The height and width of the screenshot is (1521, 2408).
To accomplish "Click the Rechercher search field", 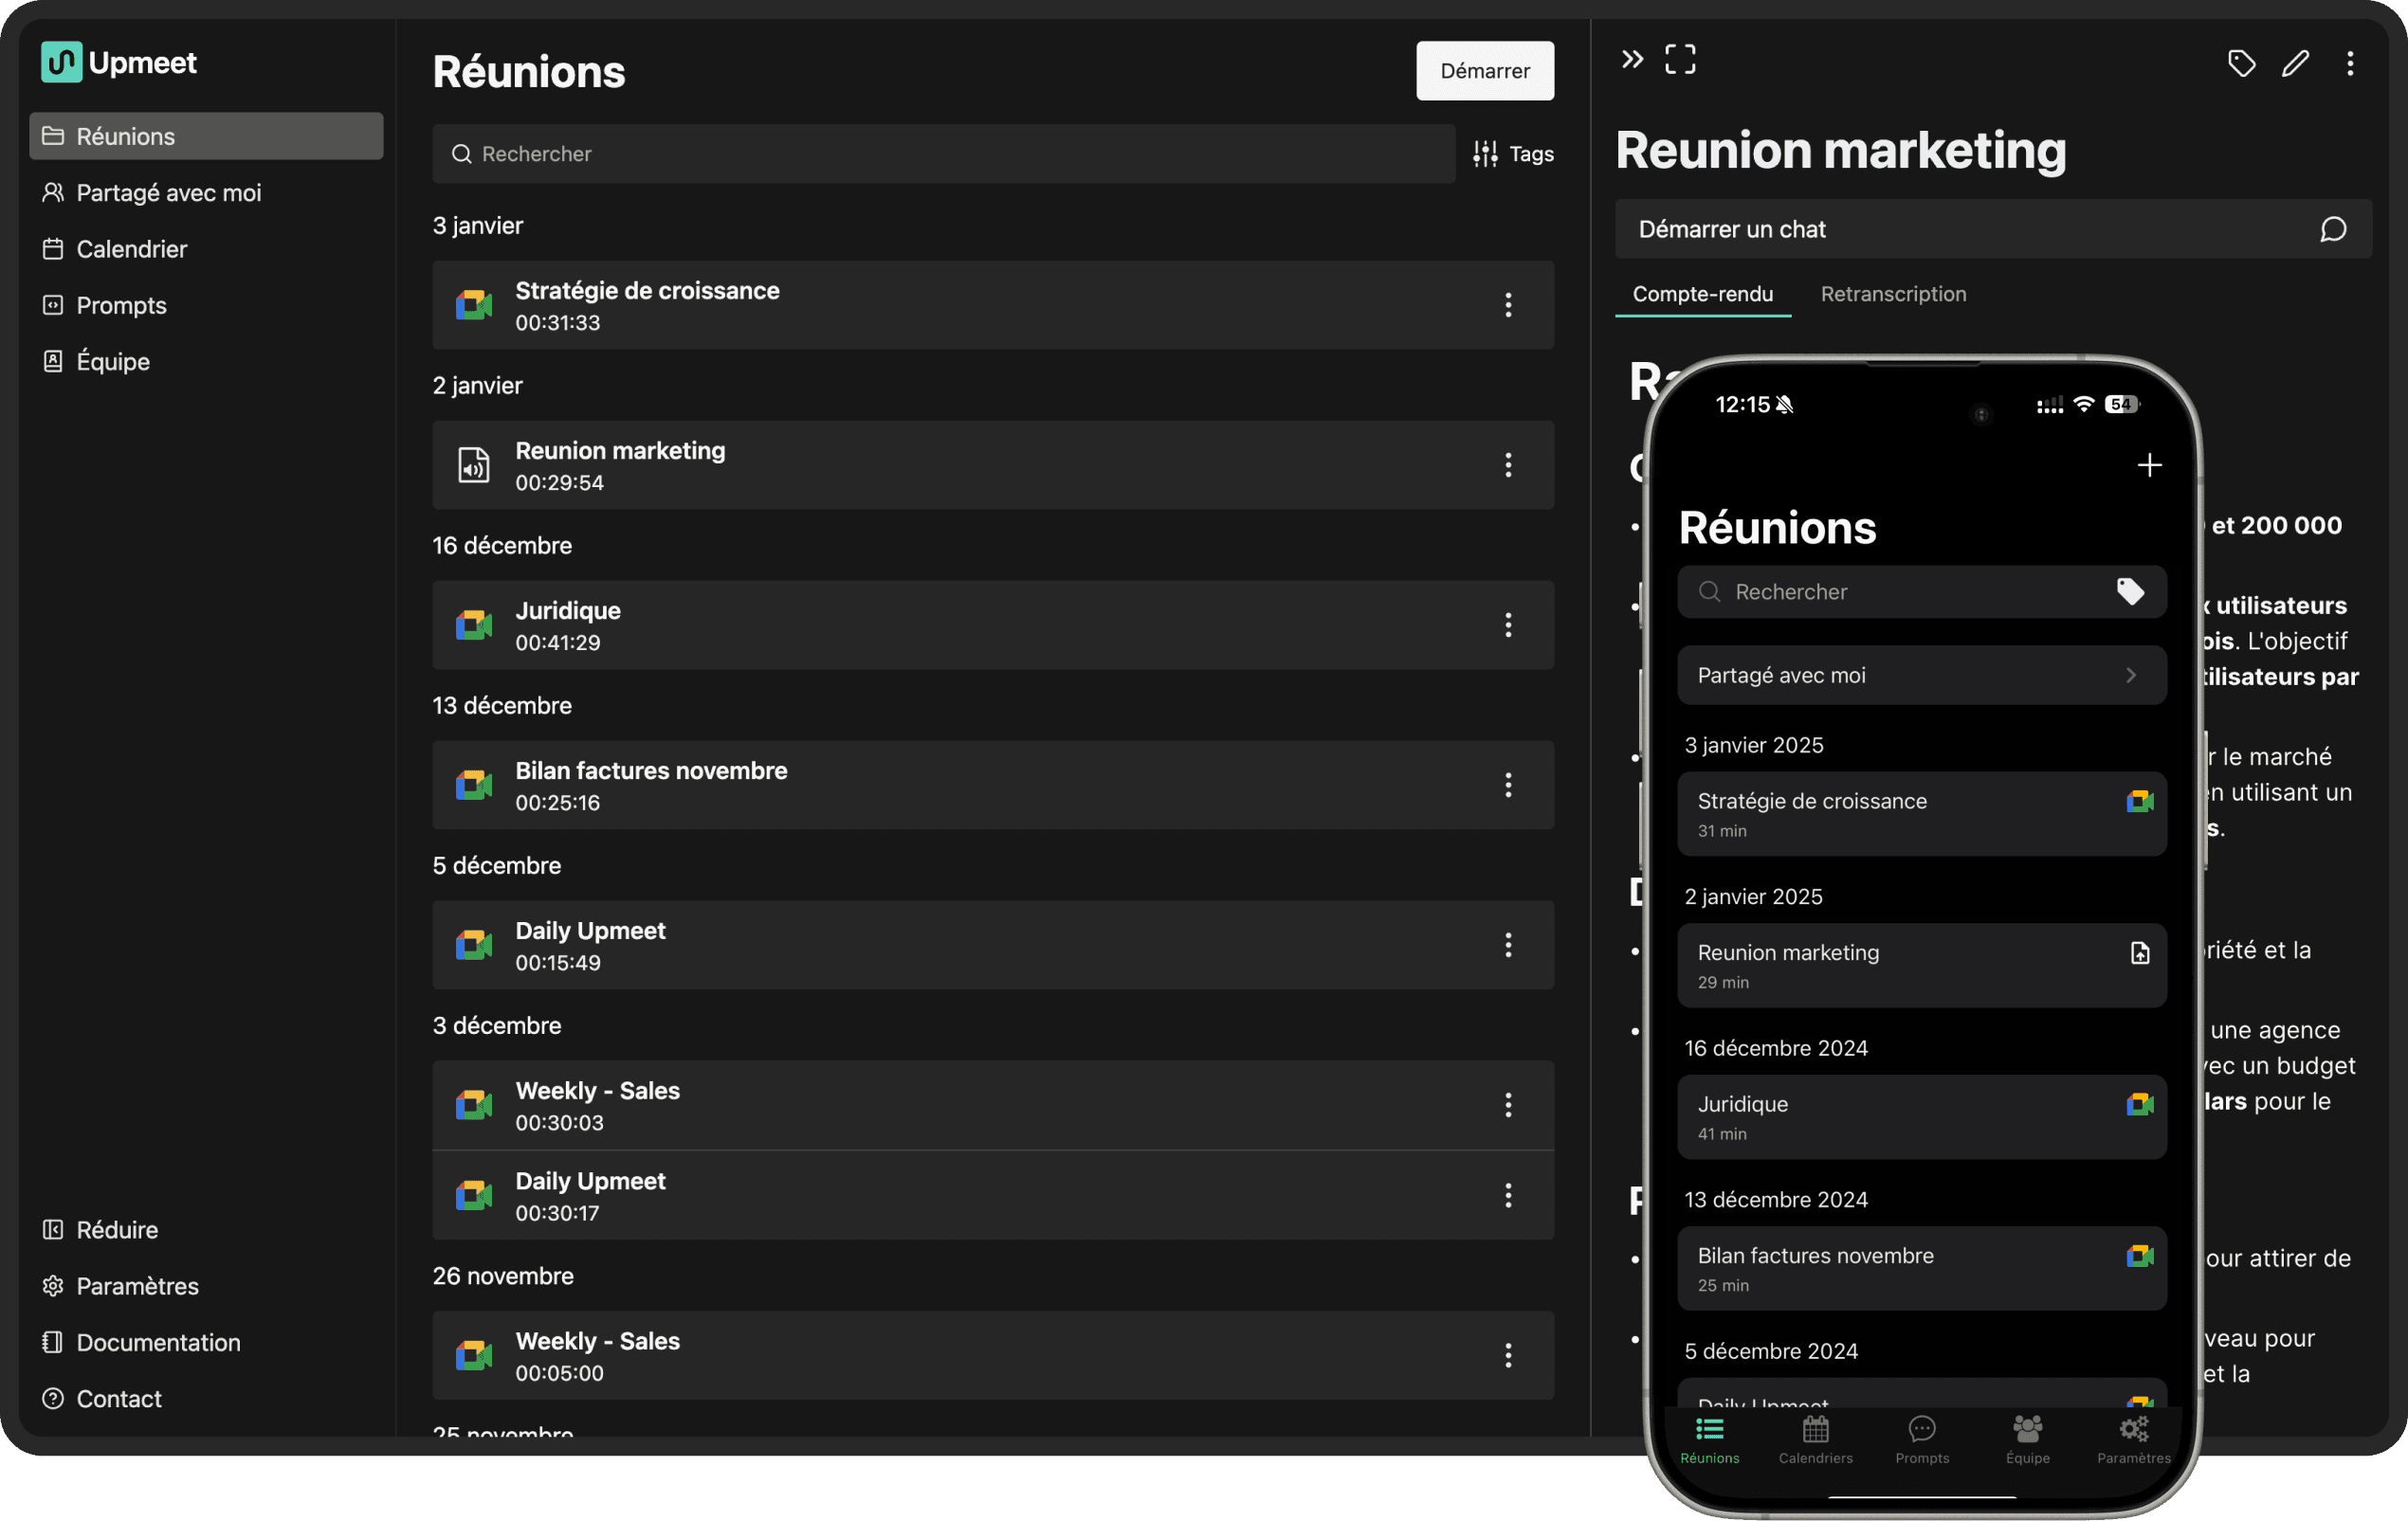I will [x=941, y=154].
